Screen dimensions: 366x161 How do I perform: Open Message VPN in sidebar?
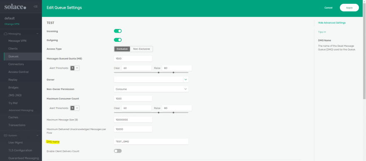click(x=17, y=41)
